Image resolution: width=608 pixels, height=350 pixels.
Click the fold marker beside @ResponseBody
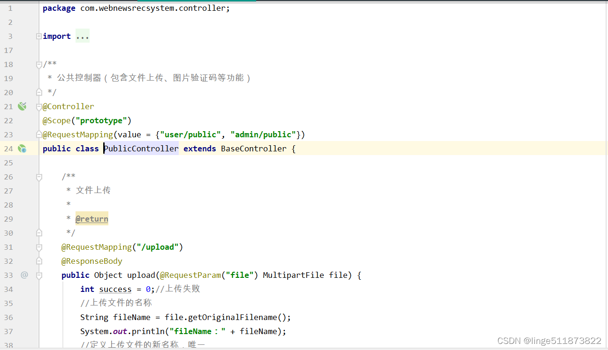coord(39,261)
